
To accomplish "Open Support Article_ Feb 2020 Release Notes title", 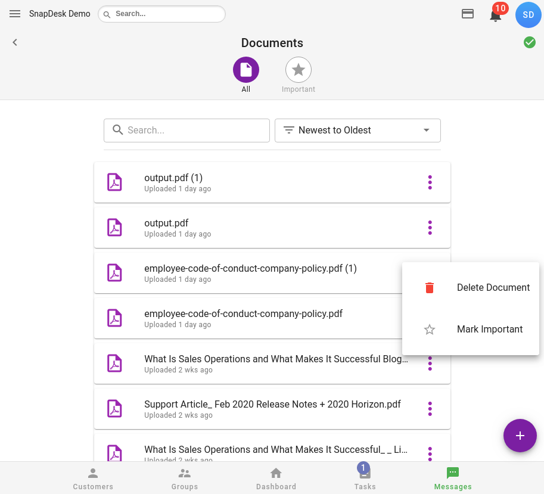I will 272,404.
